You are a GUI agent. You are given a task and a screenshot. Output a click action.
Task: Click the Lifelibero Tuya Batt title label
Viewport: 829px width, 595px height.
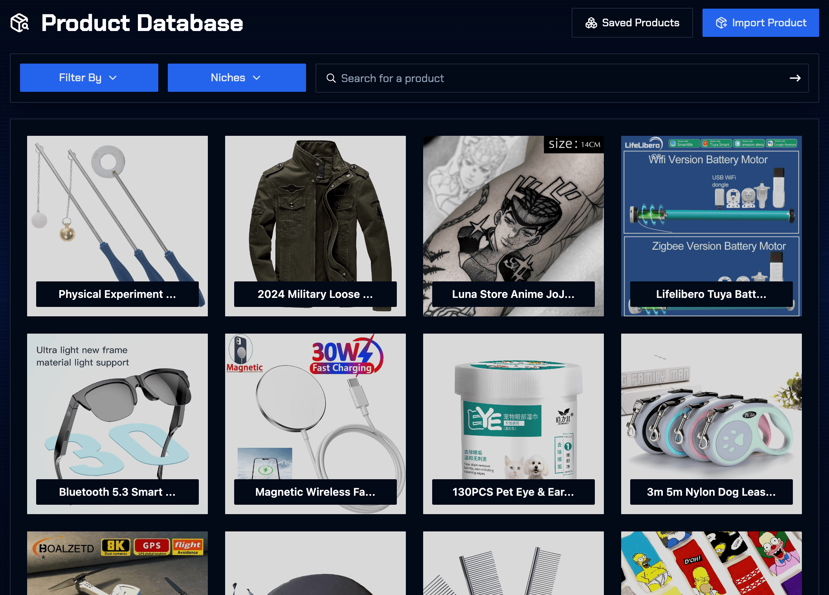tap(712, 294)
